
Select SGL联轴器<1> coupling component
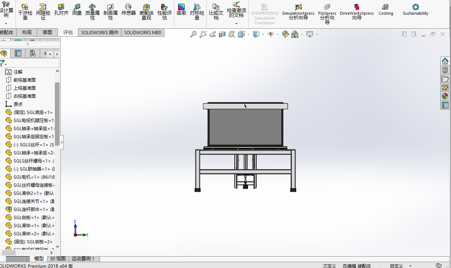[30, 169]
